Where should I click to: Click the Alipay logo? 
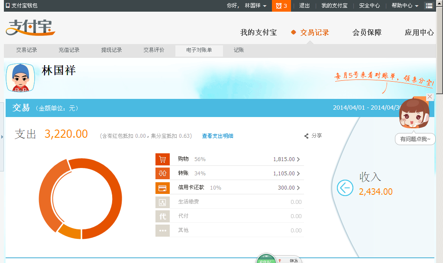click(31, 29)
